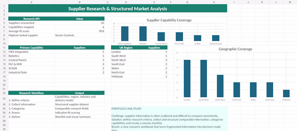Image resolution: width=297 pixels, height=131 pixels.
Task: Click the 'Research Workflow' header cell
Action: tap(31, 93)
